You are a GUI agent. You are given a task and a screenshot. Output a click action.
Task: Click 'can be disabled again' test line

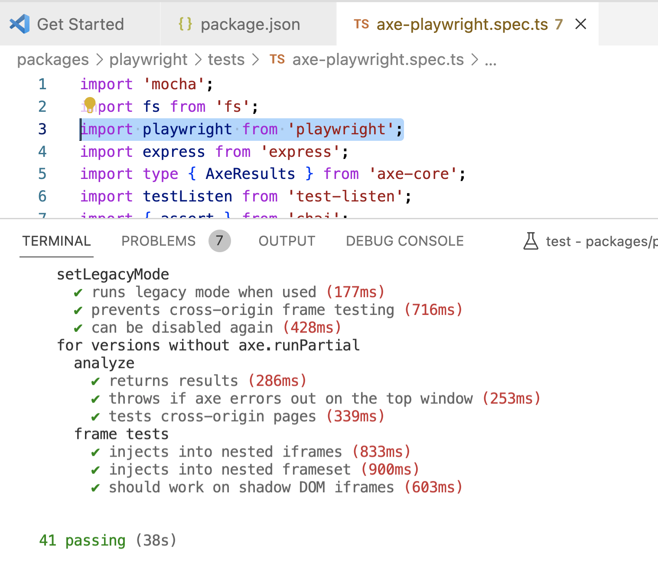pyautogui.click(x=182, y=328)
